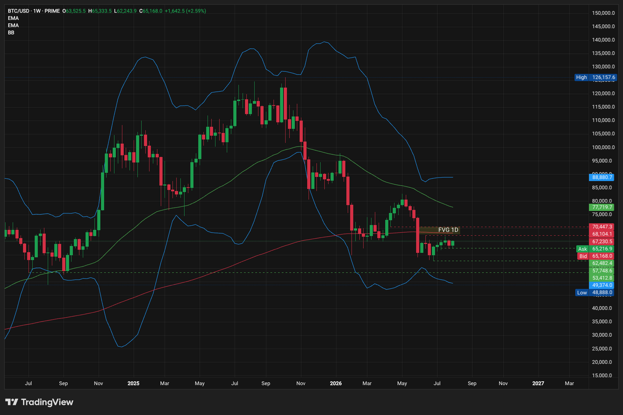Click the close value C65,168.0

tap(151, 11)
